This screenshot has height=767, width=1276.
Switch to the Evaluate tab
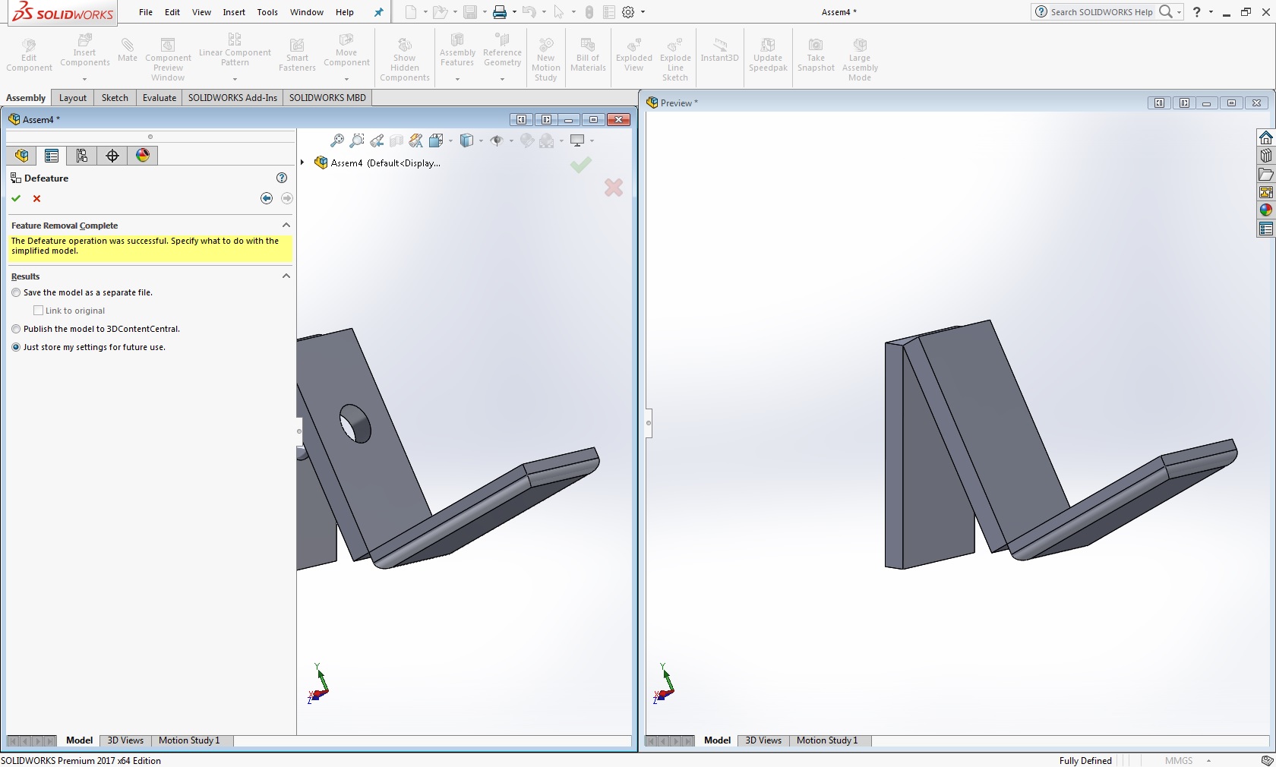[159, 98]
